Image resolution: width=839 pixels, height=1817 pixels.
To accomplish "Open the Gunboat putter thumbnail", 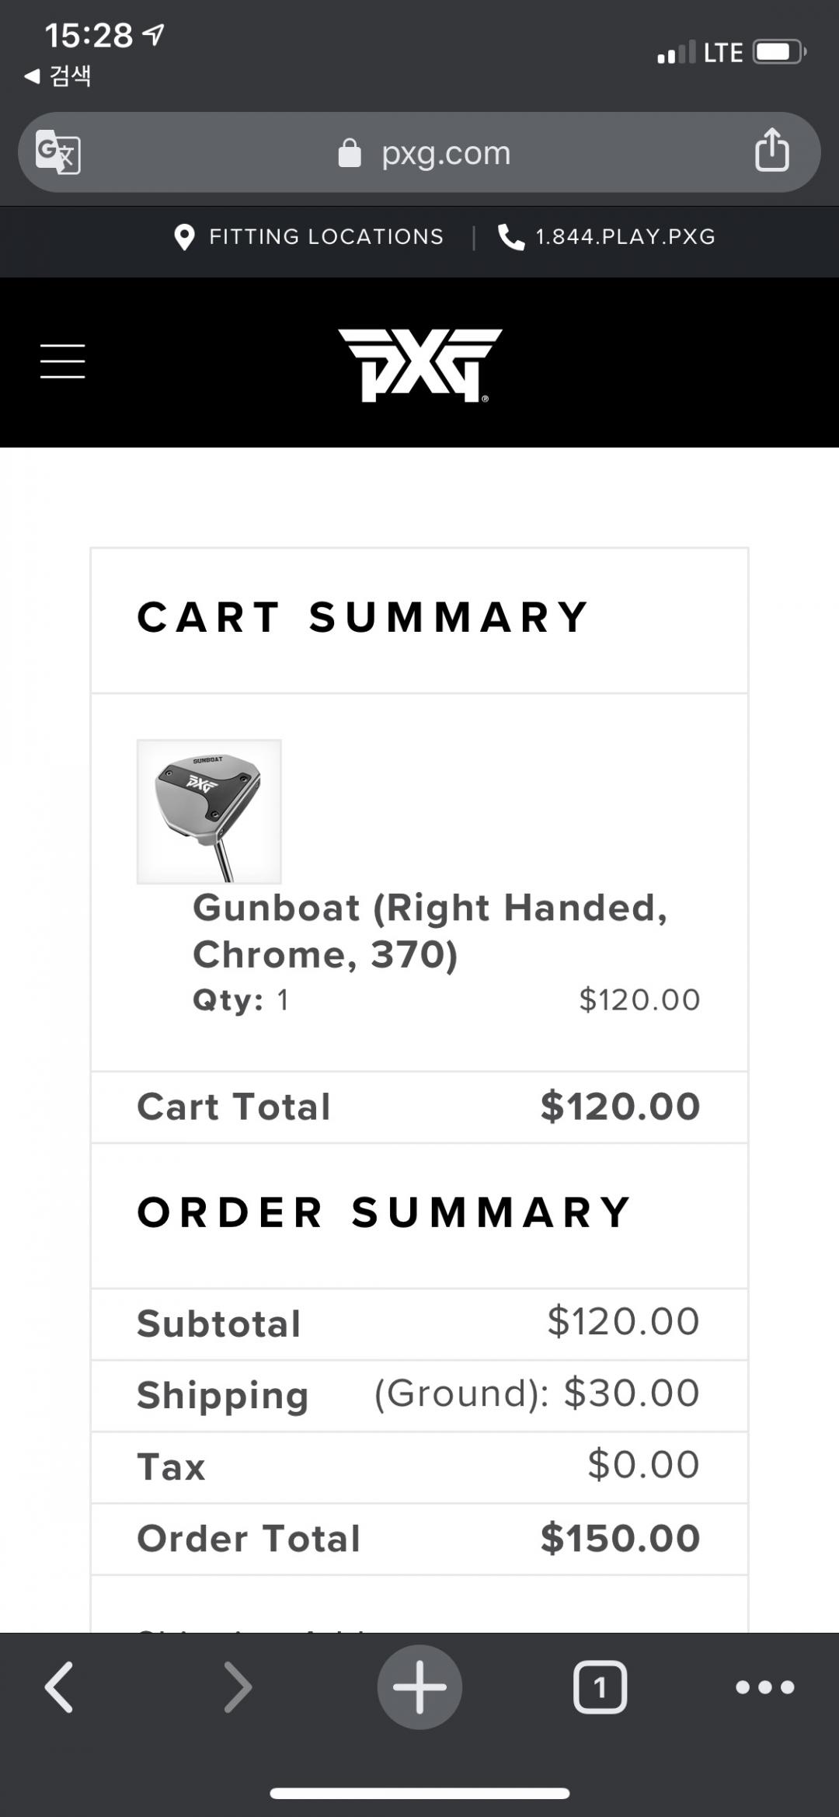I will pyautogui.click(x=209, y=811).
